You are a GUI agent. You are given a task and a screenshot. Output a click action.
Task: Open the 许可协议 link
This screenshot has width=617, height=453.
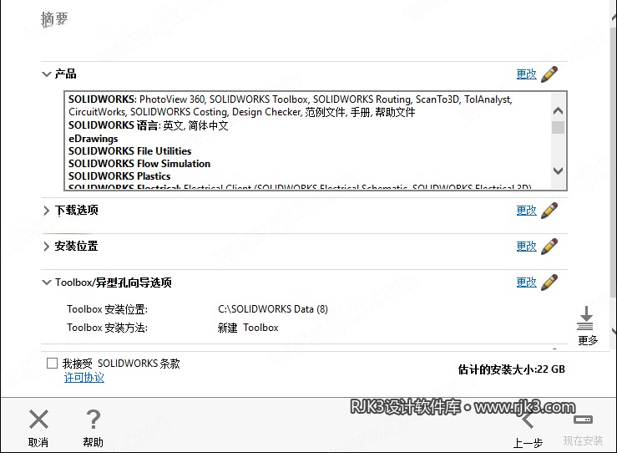tap(84, 378)
